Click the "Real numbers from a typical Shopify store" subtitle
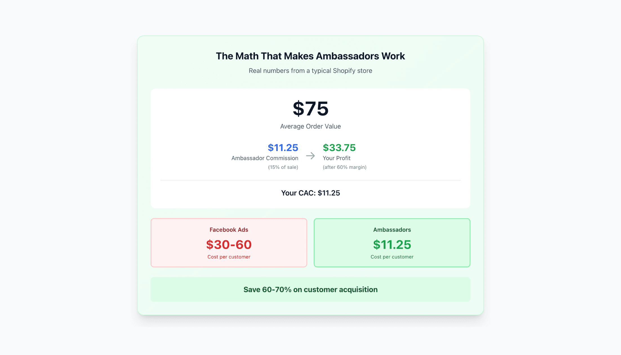621x355 pixels. [310, 71]
